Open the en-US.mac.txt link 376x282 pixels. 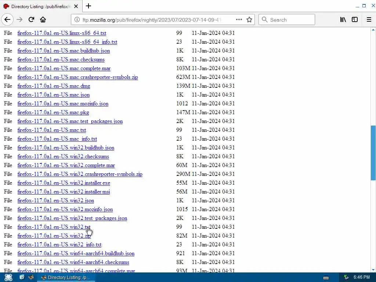coord(51,130)
